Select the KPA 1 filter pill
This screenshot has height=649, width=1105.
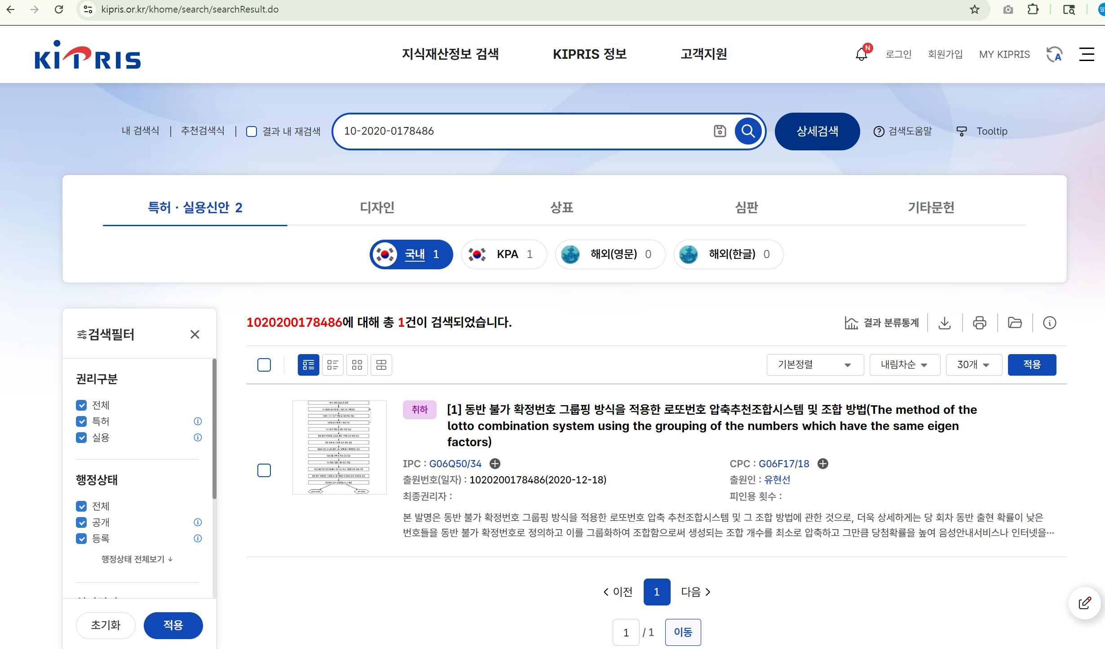(x=504, y=254)
